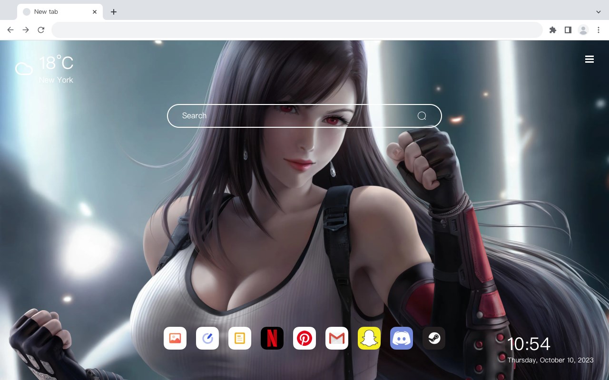Open the Chrome three-dot menu

tap(599, 30)
